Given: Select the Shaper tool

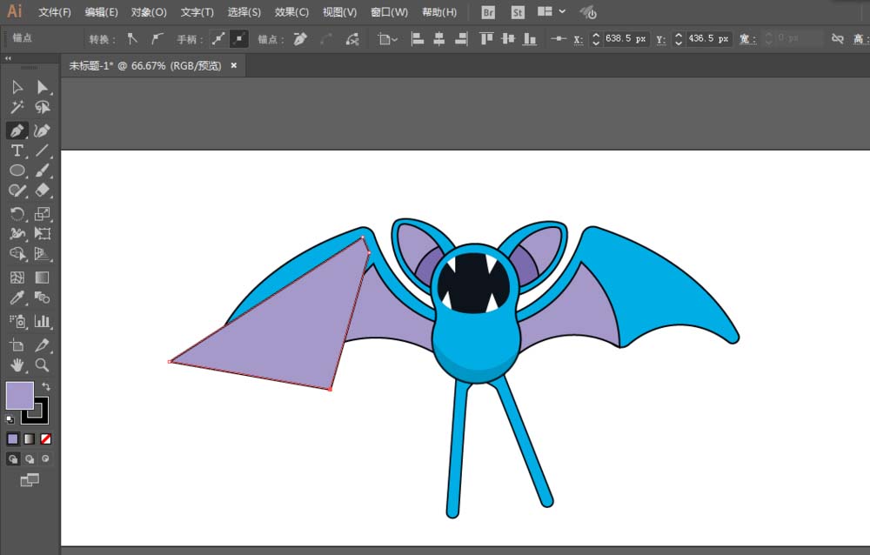Looking at the screenshot, I should pos(17,191).
